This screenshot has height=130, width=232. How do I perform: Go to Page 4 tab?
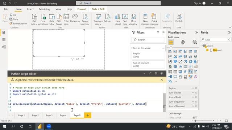pos(63,116)
